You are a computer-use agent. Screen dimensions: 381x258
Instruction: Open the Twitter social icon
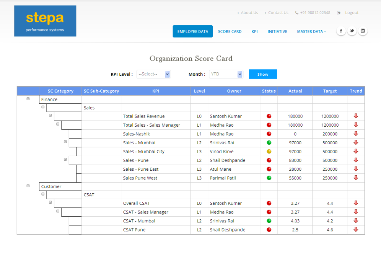click(352, 31)
